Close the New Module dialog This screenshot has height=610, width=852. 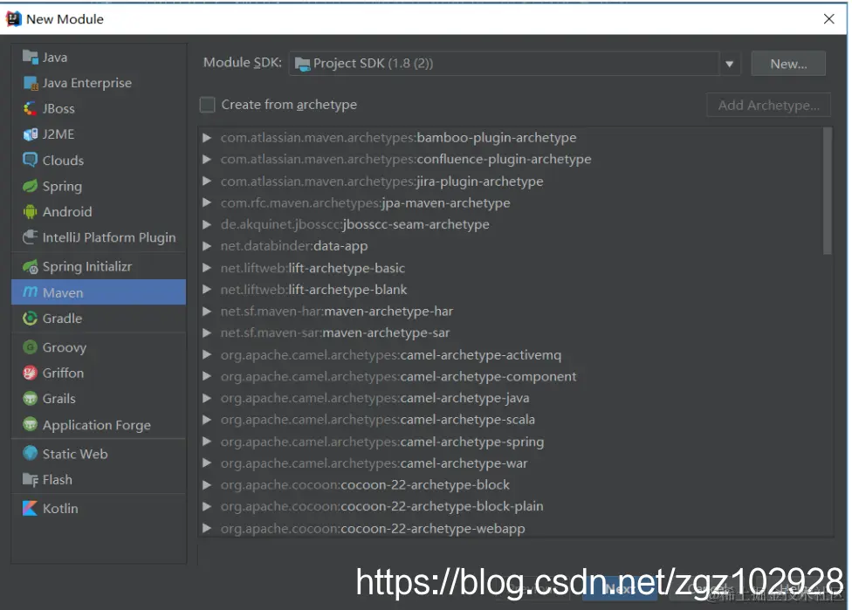coord(828,19)
